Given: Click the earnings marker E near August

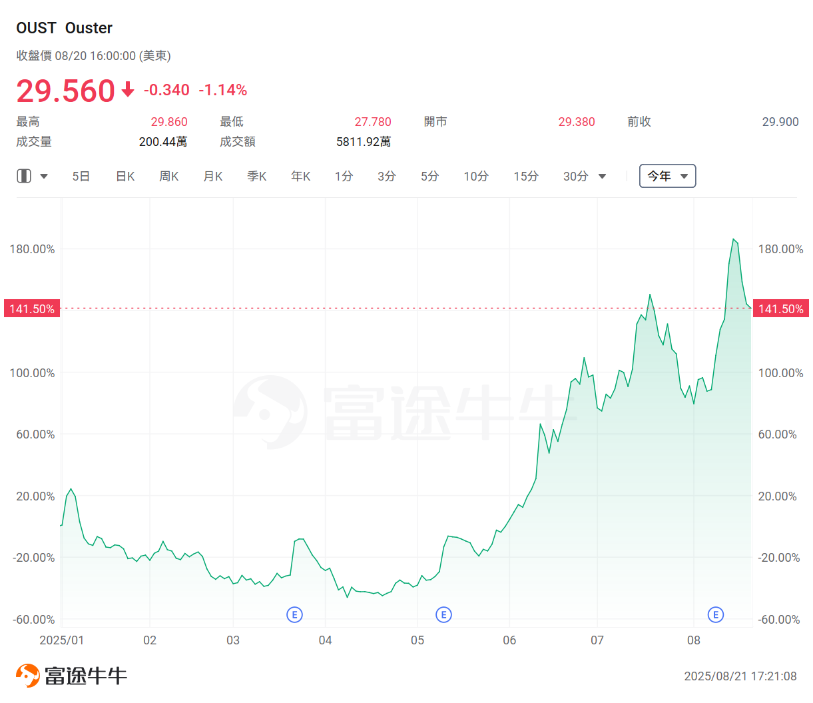Looking at the screenshot, I should coord(716,614).
